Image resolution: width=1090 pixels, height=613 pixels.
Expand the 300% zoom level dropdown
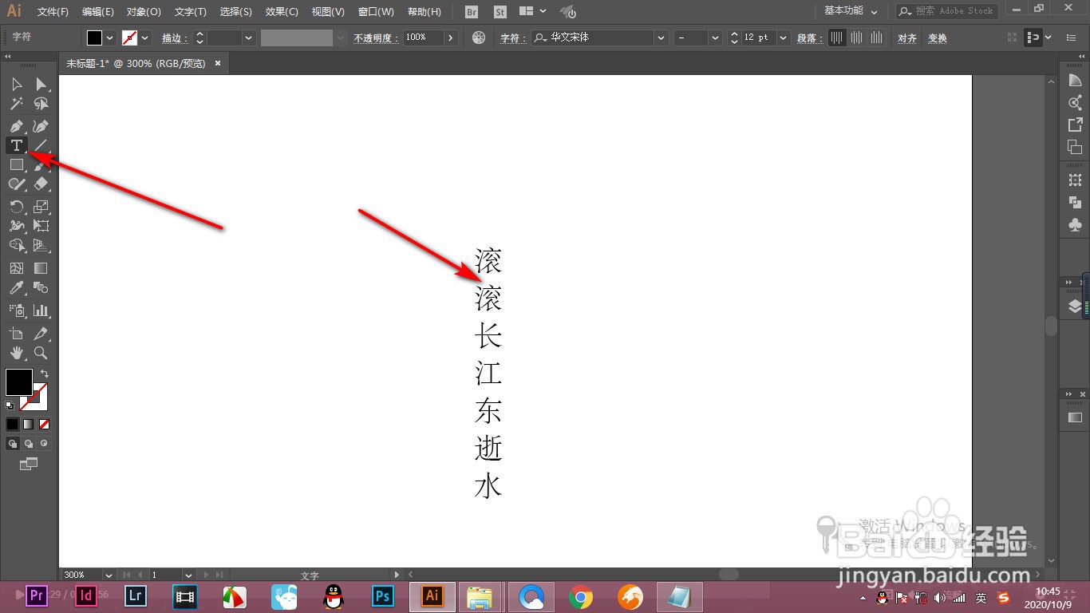[108, 574]
